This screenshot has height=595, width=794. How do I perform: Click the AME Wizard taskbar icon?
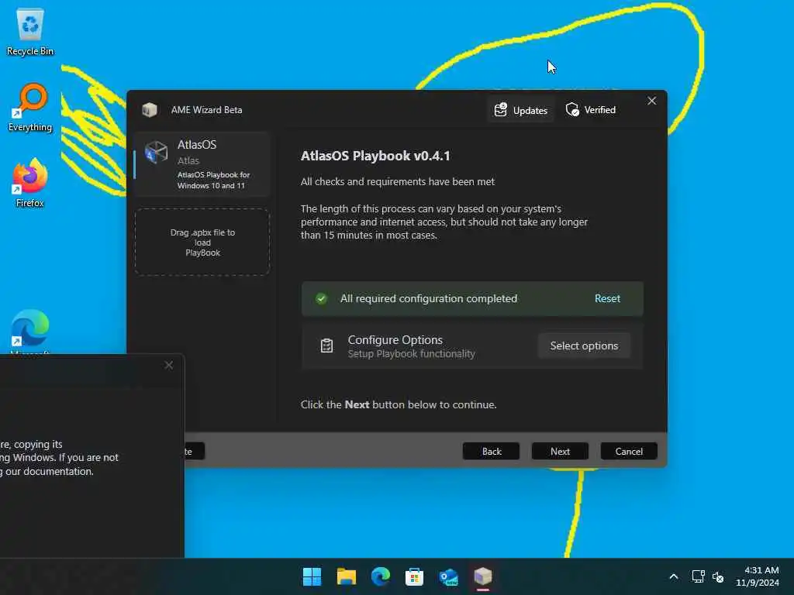pyautogui.click(x=482, y=576)
